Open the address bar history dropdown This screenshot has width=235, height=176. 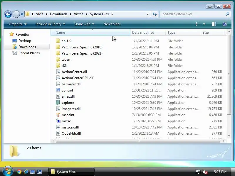pos(148,14)
